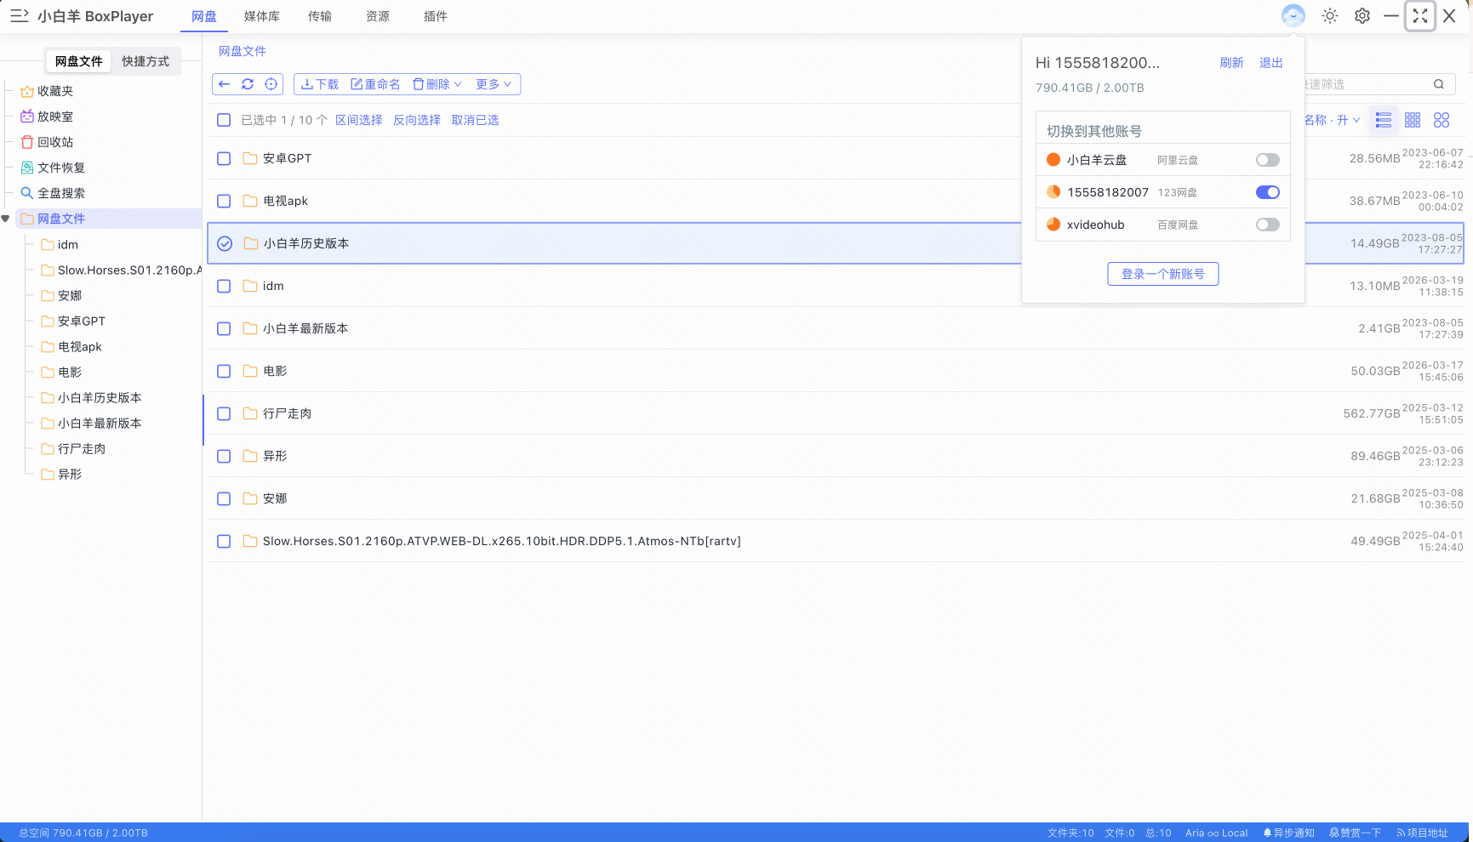This screenshot has height=842, width=1473.
Task: Enable the 小白羊云盘 account switch
Action: [x=1267, y=160]
